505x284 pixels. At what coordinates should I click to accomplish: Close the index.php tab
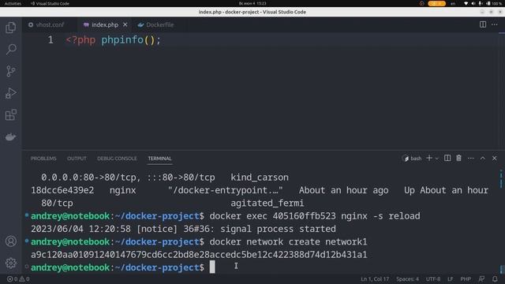(125, 24)
